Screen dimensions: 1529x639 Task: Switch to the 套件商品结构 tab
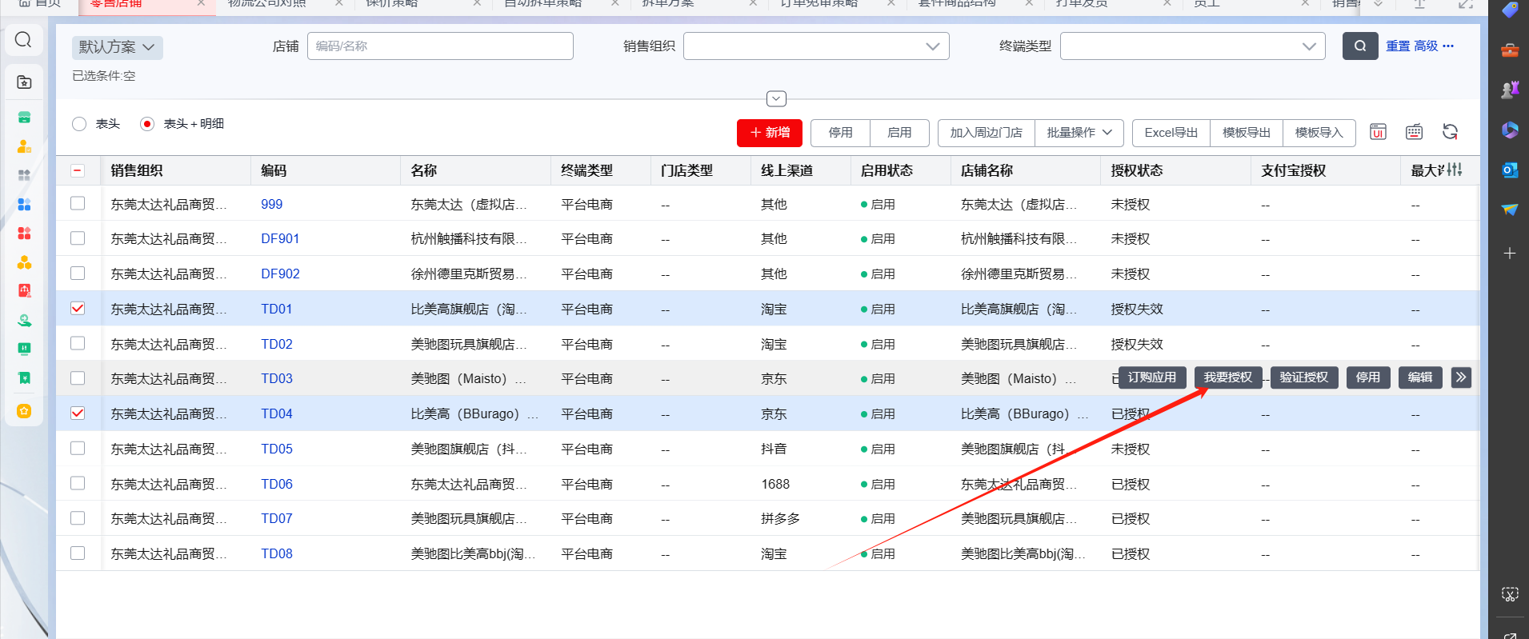pos(956,4)
